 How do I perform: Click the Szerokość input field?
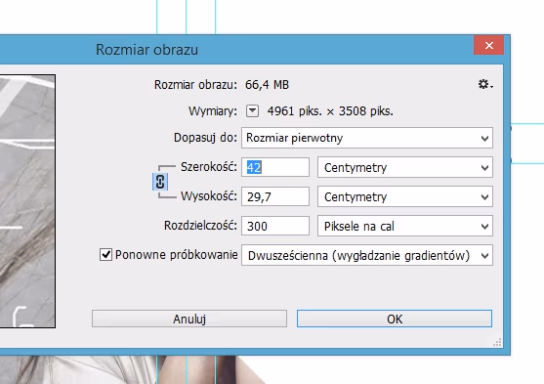tap(275, 167)
